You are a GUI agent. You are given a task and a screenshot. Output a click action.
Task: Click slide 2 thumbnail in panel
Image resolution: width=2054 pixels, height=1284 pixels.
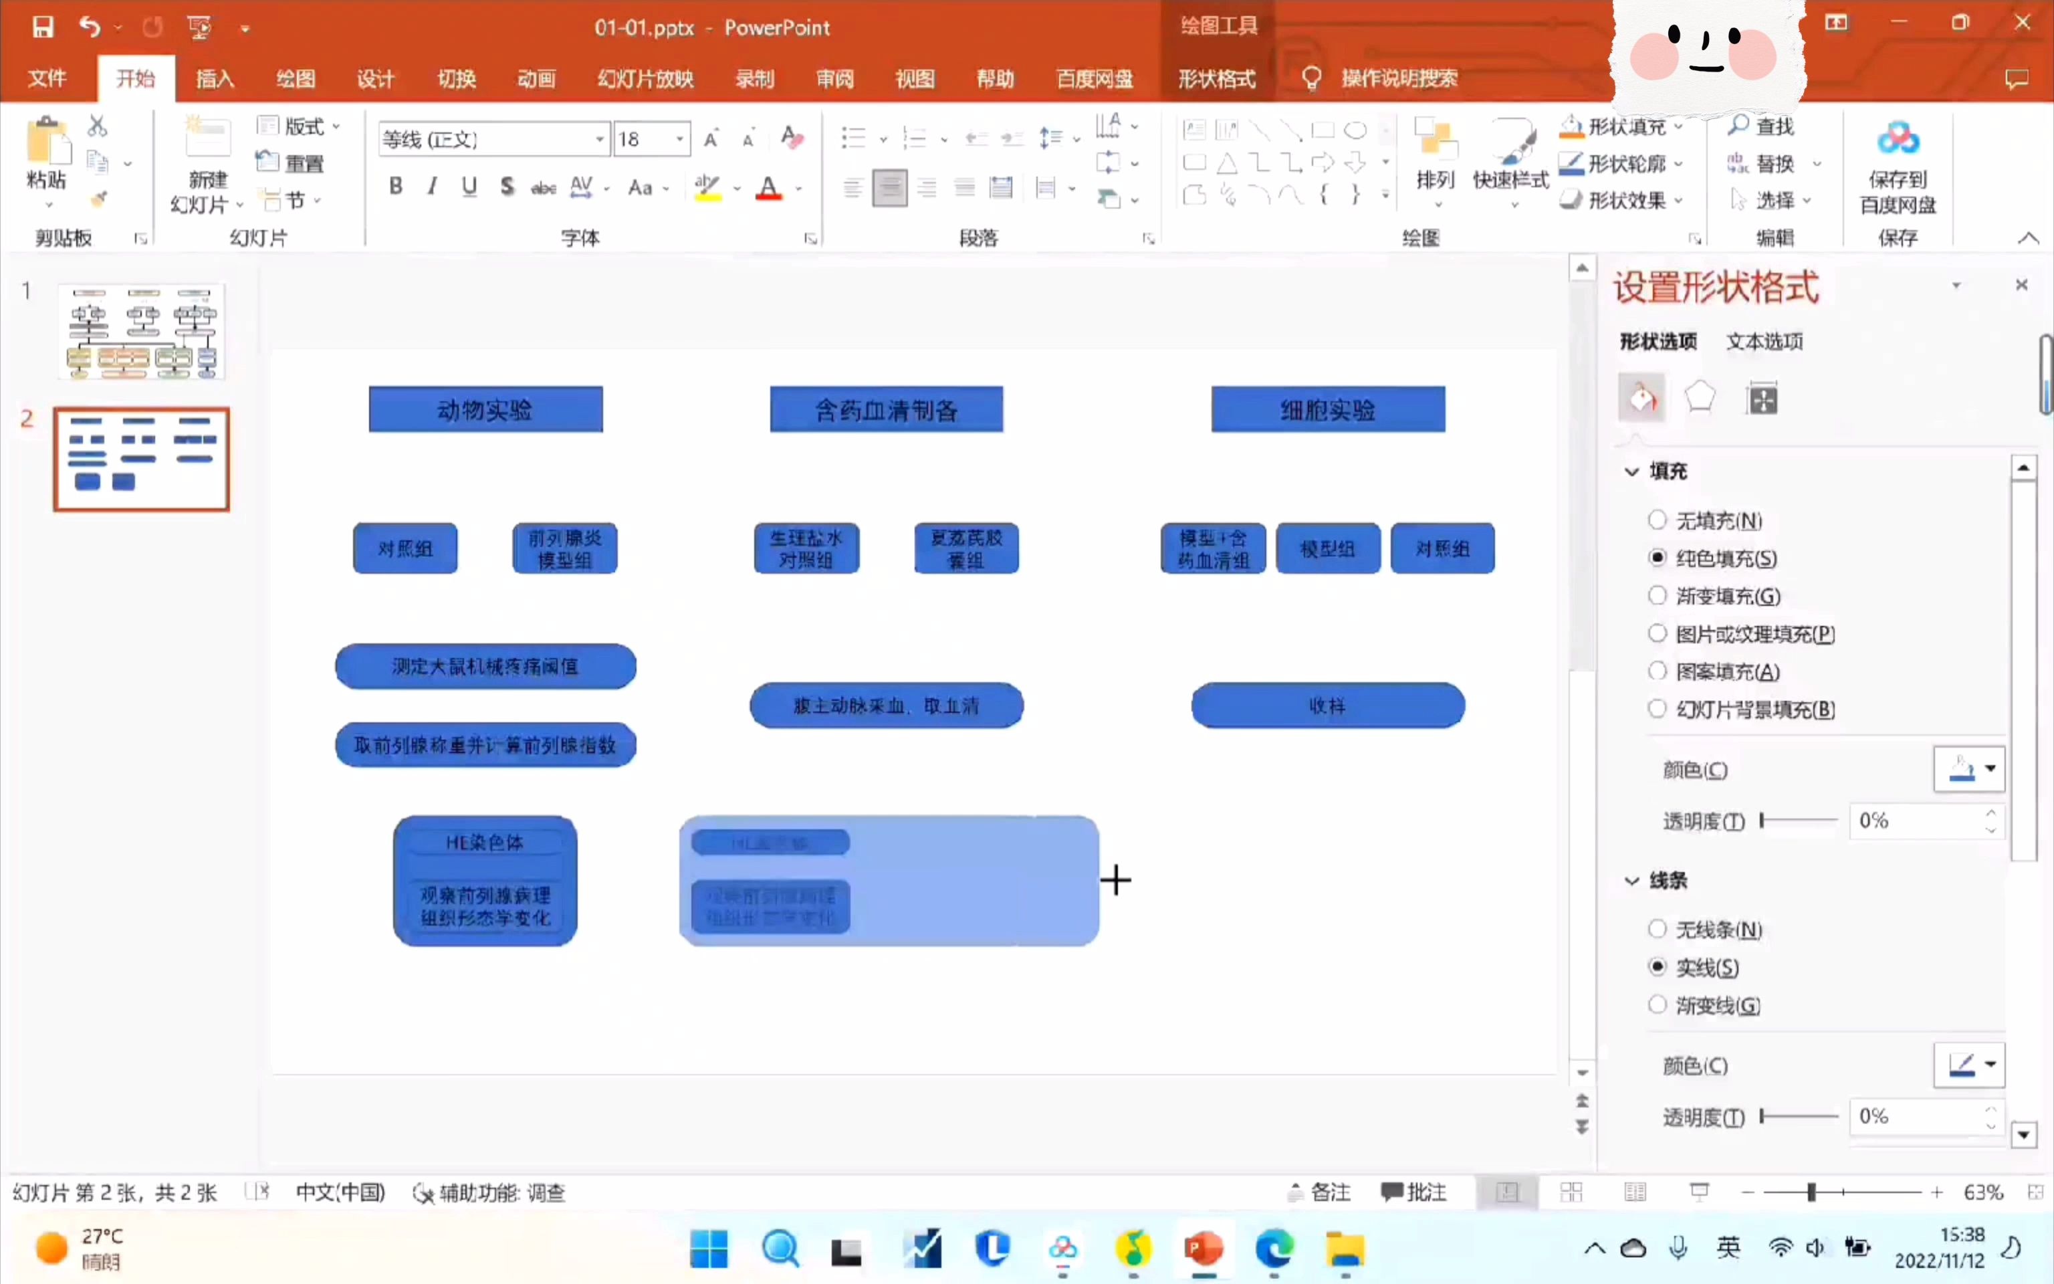coord(142,459)
